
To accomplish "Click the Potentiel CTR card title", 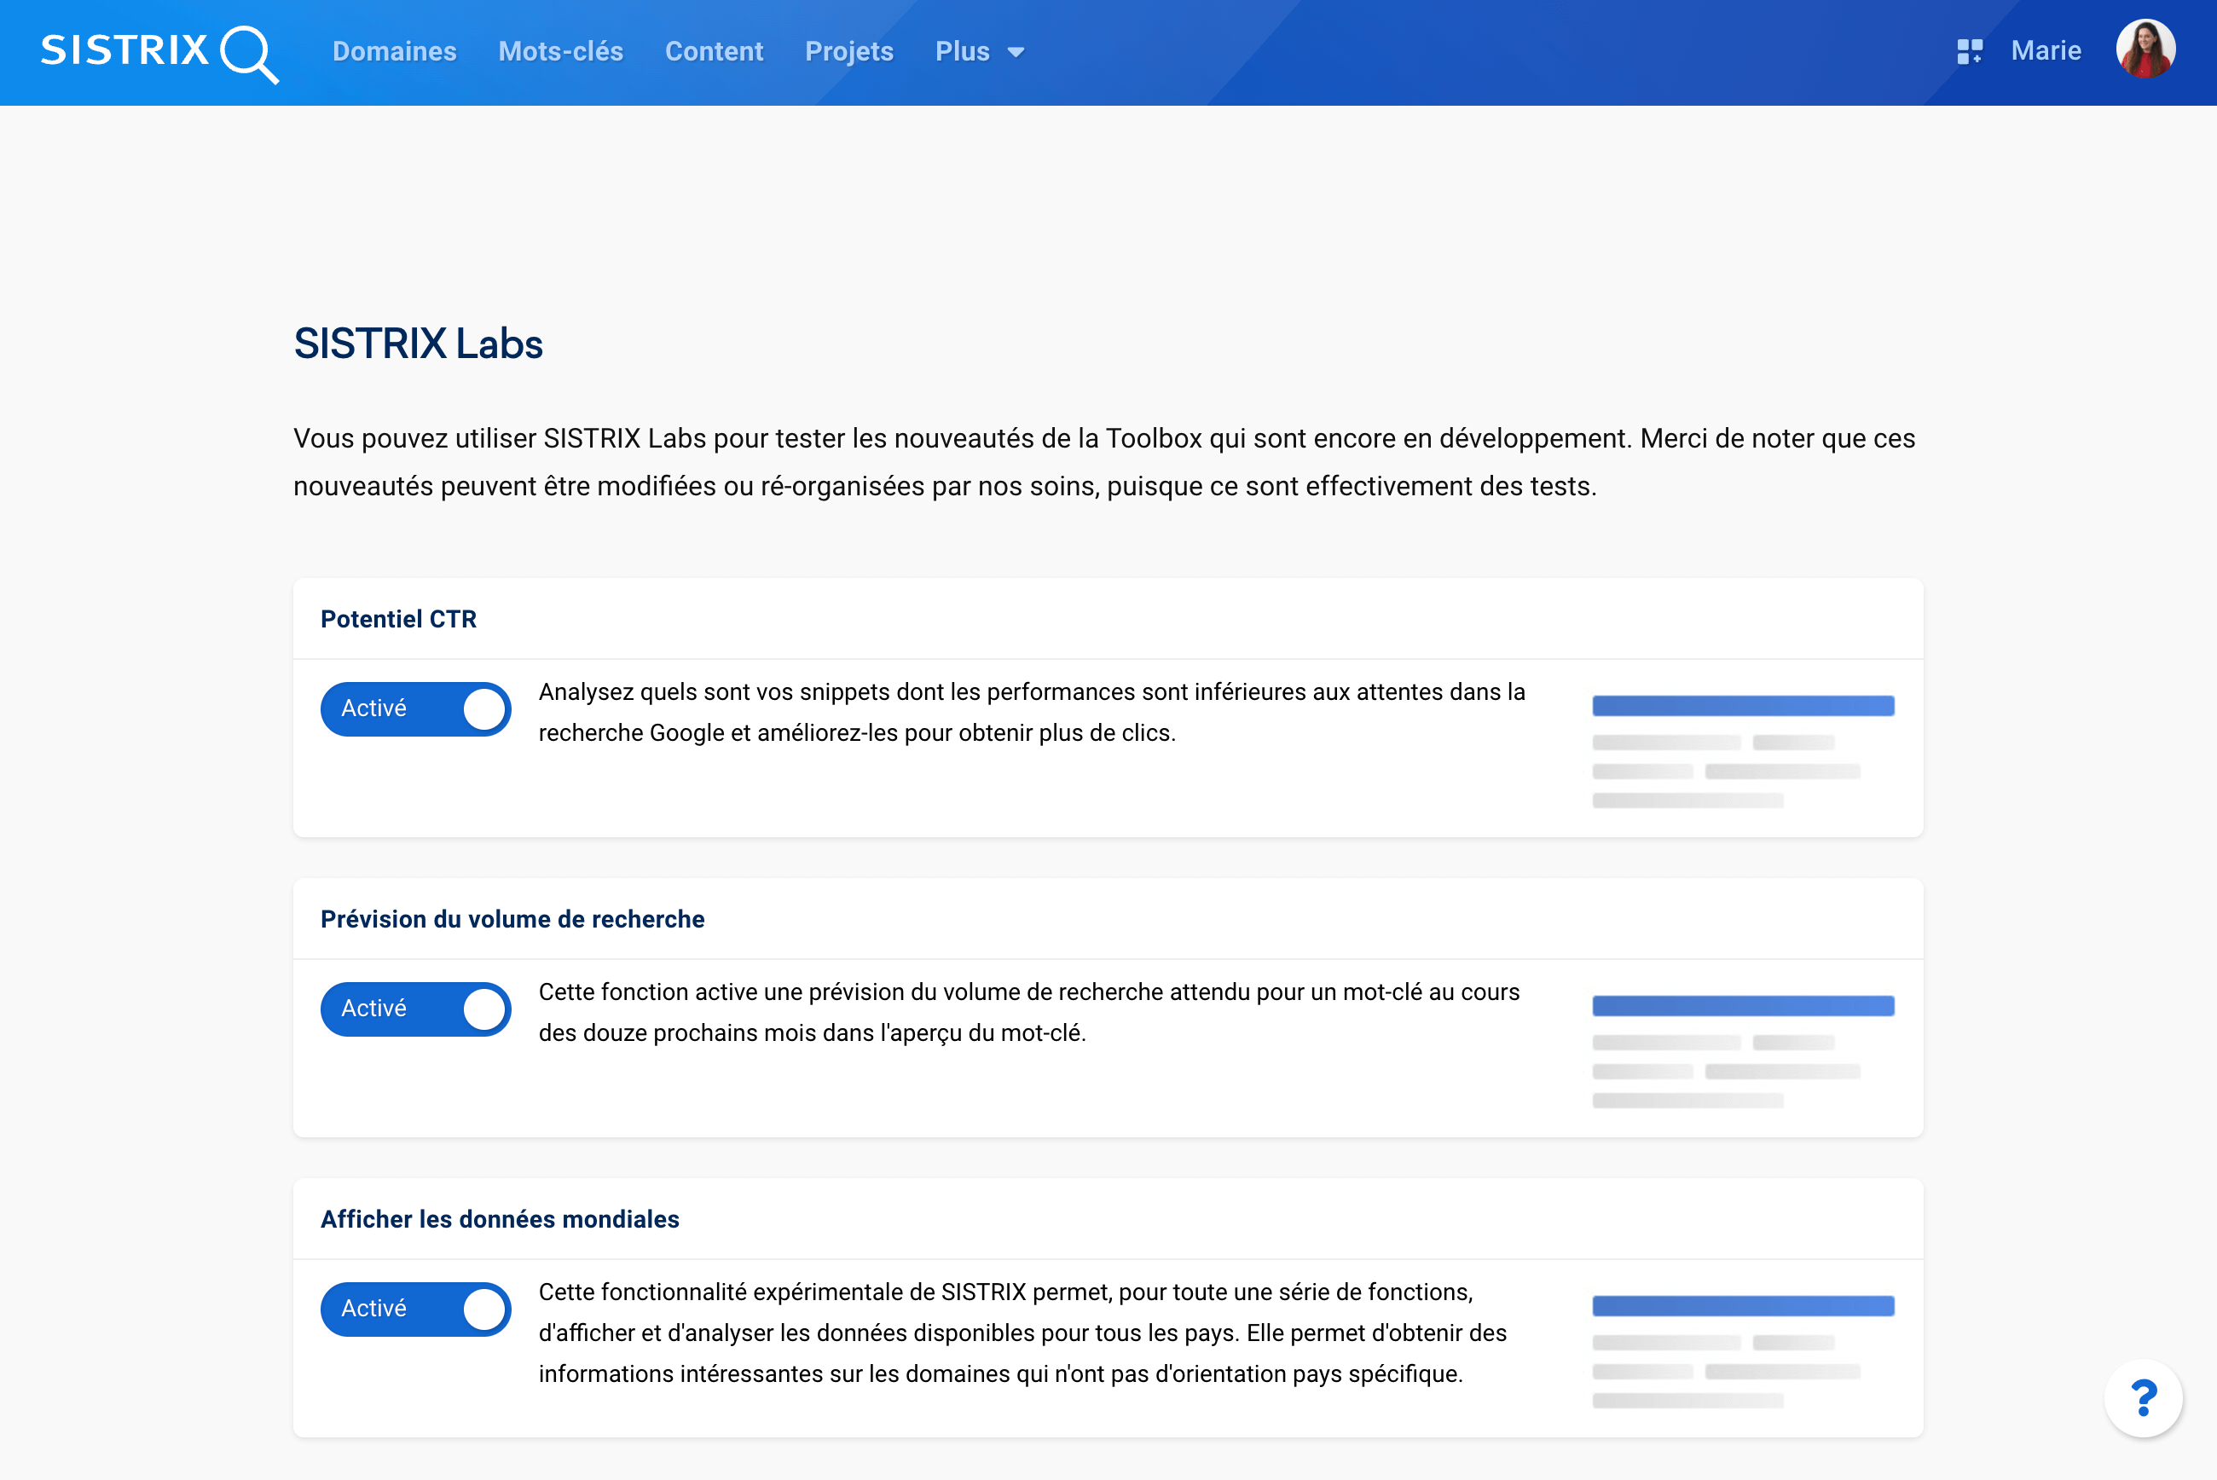I will coord(398,619).
